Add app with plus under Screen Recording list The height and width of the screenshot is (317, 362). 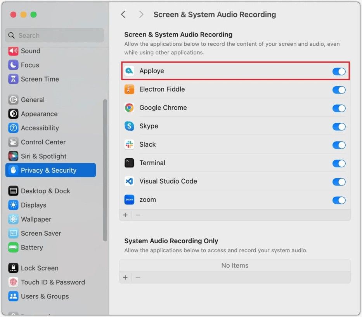pos(125,215)
